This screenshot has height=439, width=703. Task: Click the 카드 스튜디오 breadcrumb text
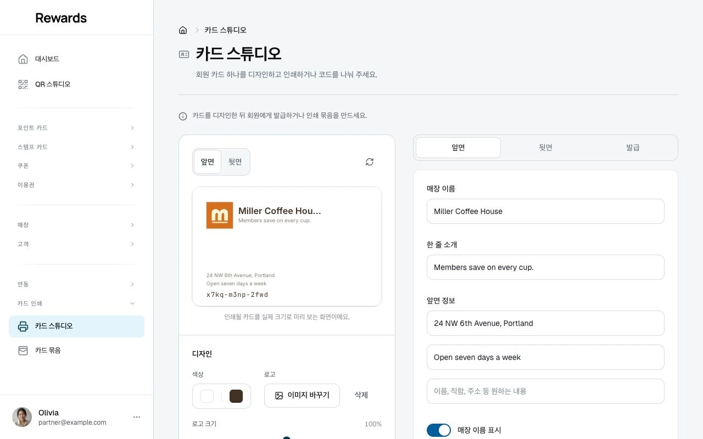226,30
